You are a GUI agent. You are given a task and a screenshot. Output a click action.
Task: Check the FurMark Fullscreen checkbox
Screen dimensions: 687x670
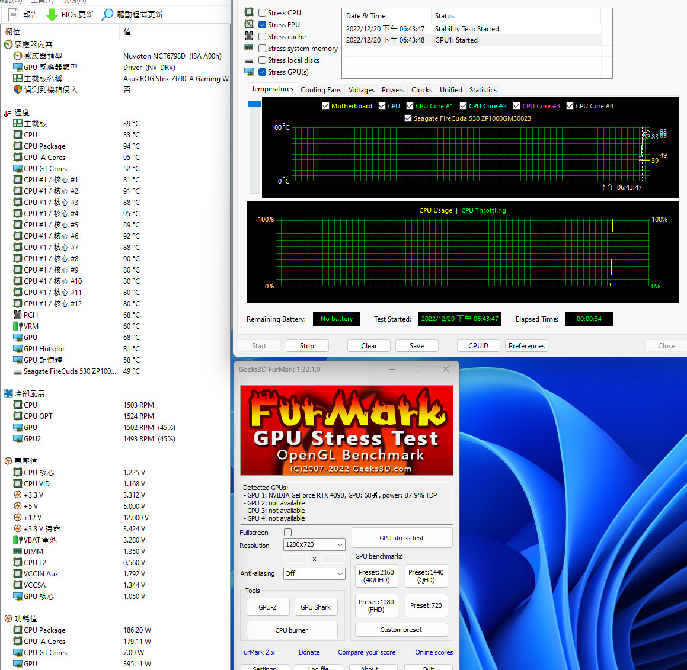[x=287, y=533]
